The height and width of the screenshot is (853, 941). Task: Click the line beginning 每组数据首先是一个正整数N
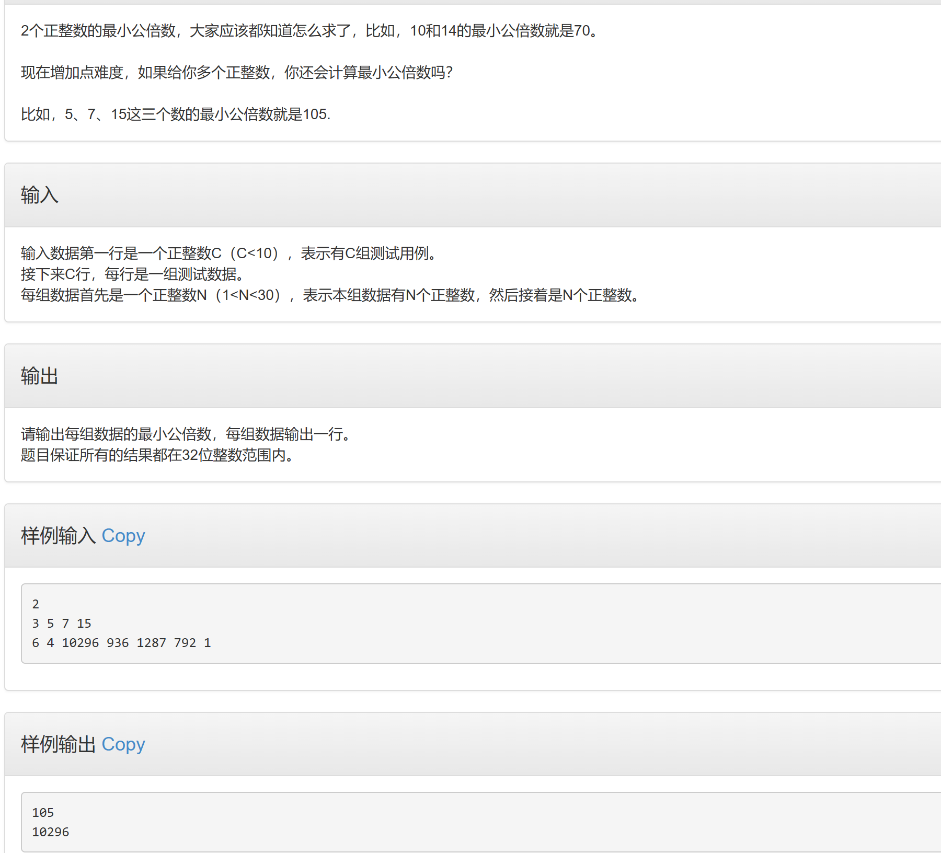tap(330, 295)
